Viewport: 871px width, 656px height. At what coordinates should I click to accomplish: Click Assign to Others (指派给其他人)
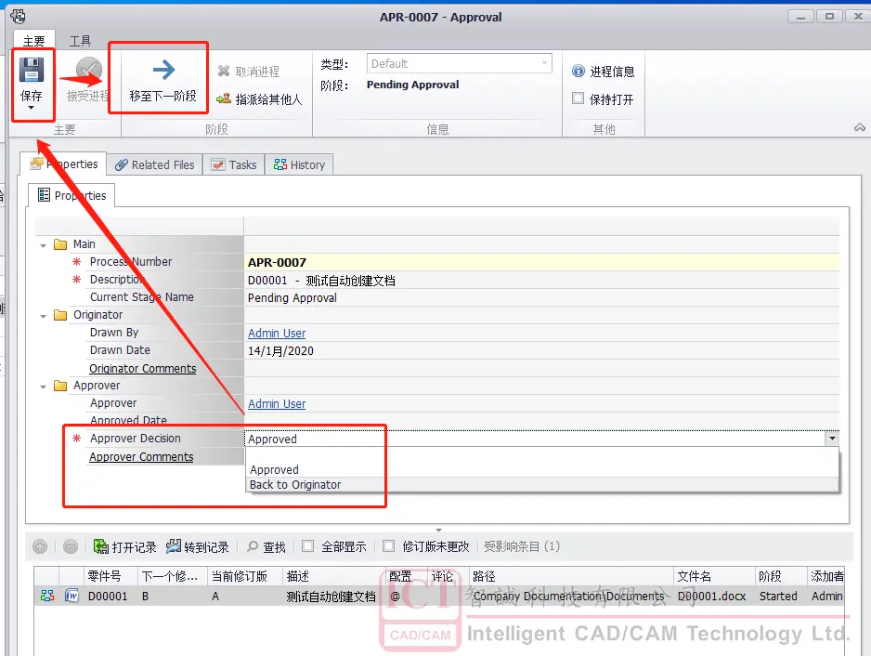pos(259,99)
